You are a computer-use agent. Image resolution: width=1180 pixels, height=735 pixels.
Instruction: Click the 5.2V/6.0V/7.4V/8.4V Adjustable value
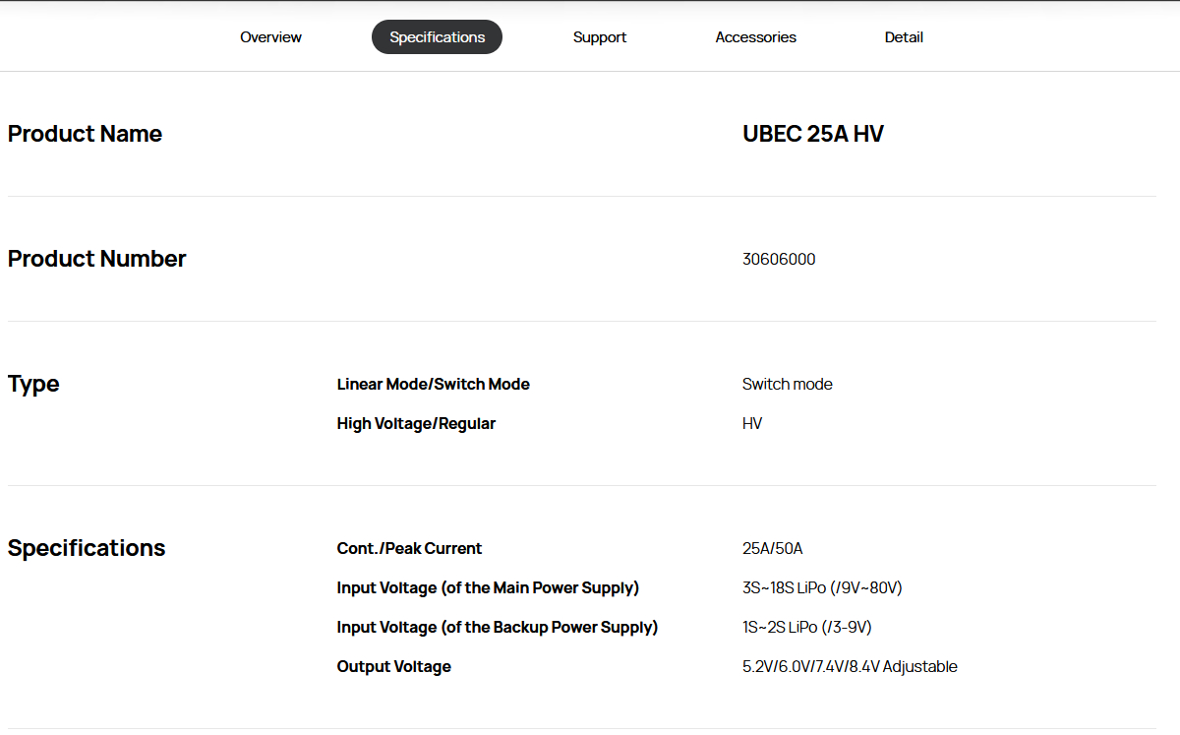click(x=850, y=667)
